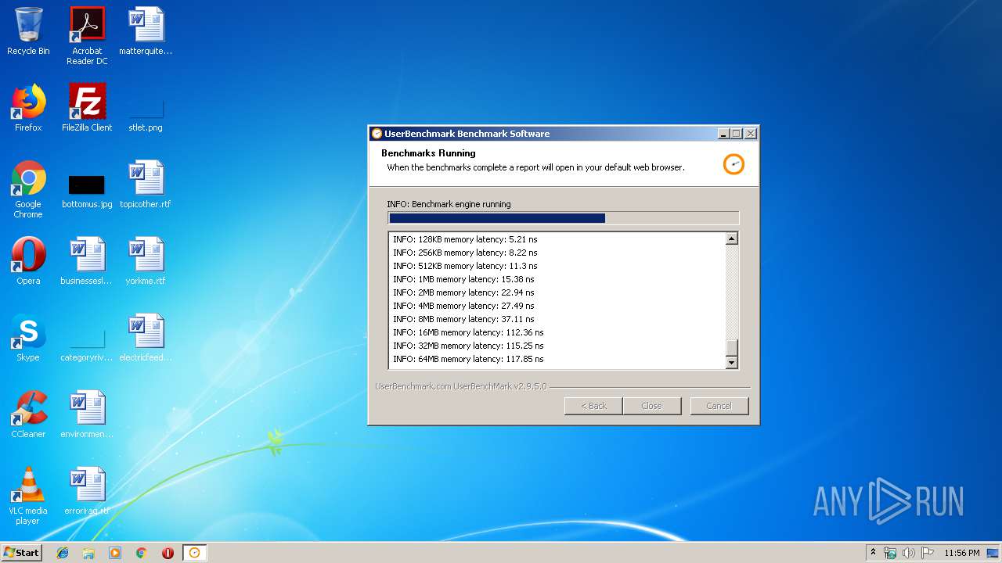The image size is (1002, 563).
Task: Click the volume speaker tray icon
Action: pos(908,553)
